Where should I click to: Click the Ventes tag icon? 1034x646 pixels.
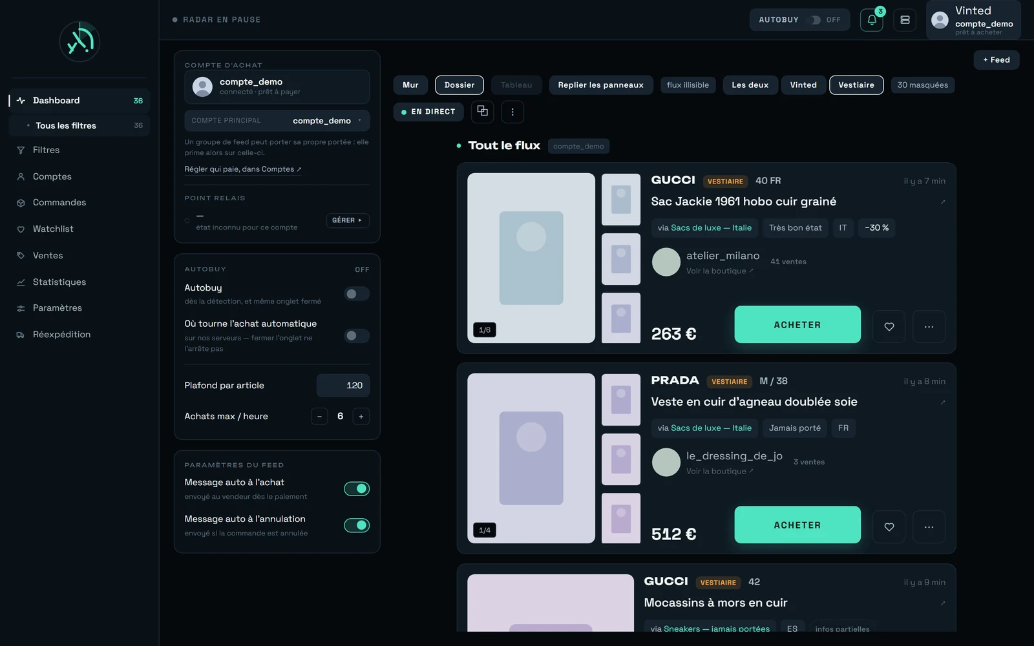(21, 256)
